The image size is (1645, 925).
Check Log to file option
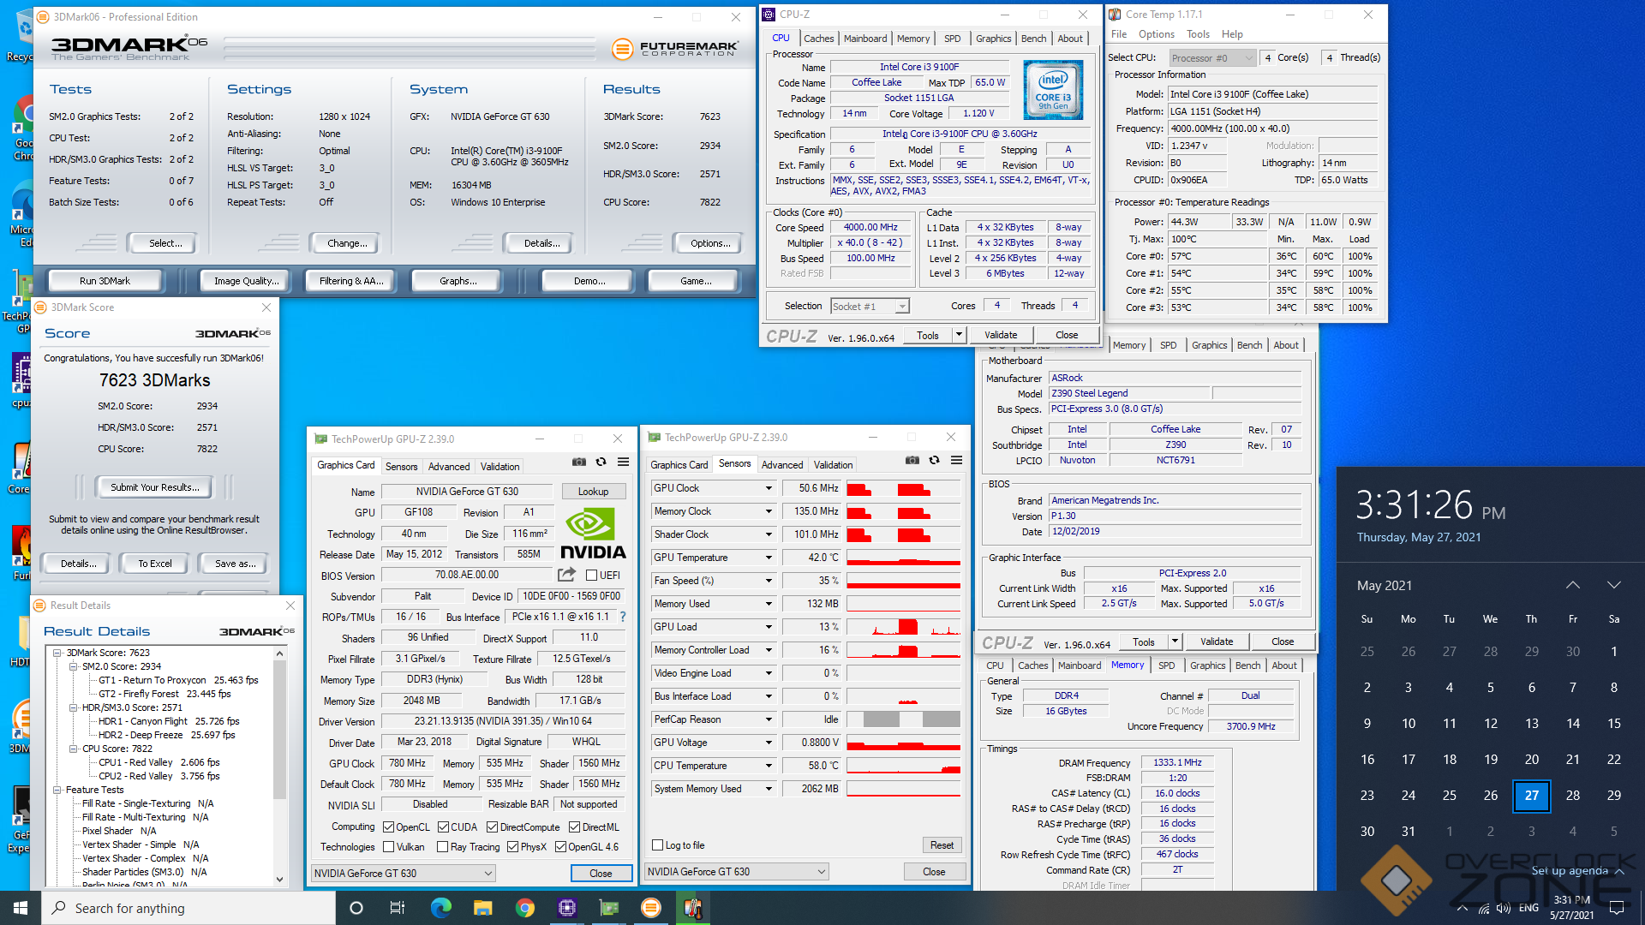(658, 845)
